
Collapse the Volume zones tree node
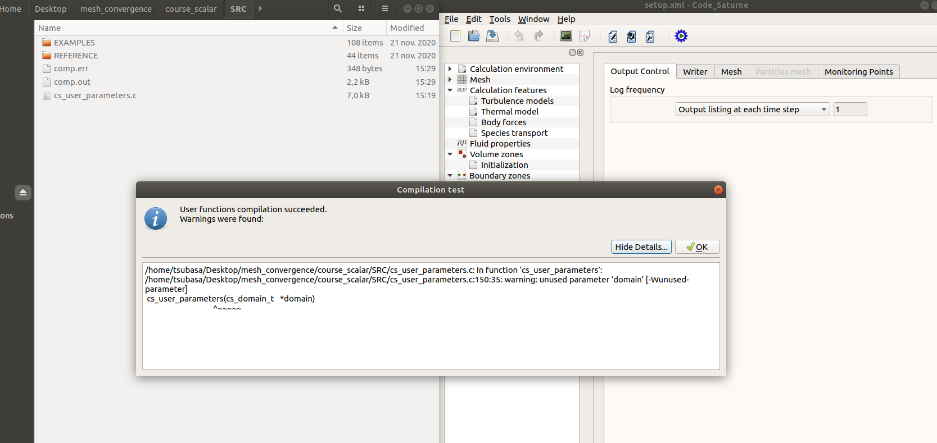[450, 154]
